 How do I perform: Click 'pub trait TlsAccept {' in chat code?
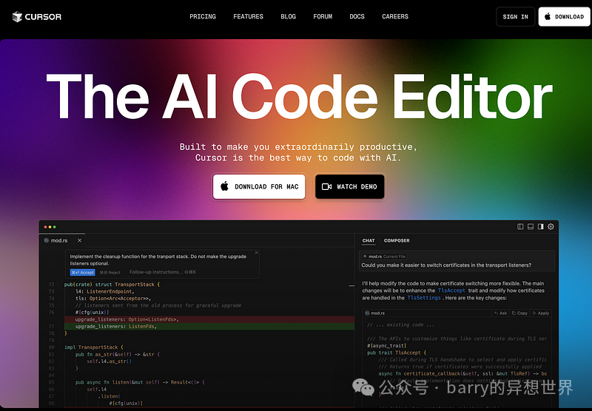397,353
